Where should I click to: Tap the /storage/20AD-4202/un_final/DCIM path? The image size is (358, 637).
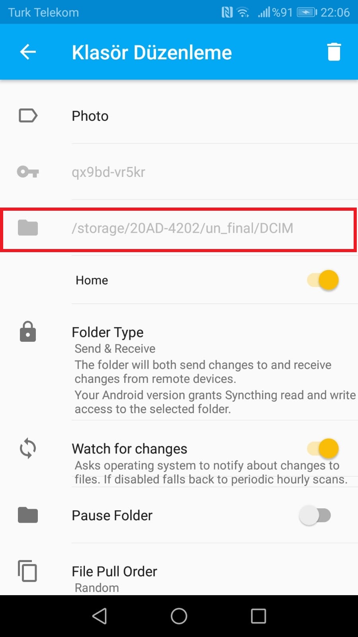pyautogui.click(x=182, y=228)
